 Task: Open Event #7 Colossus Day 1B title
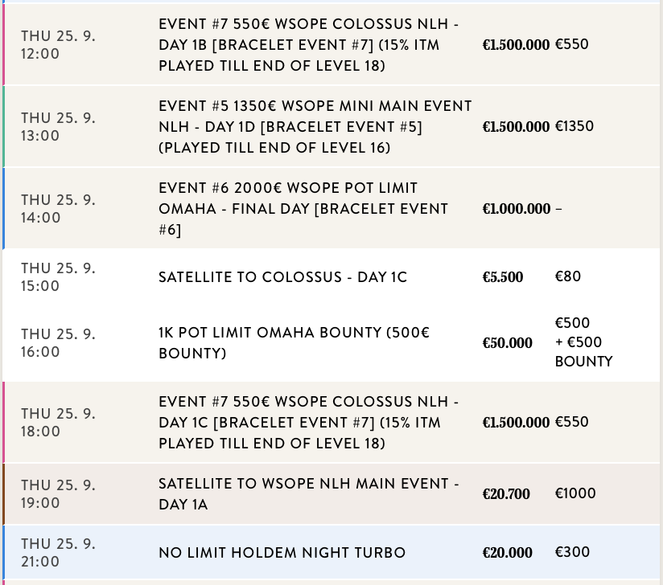click(x=310, y=45)
